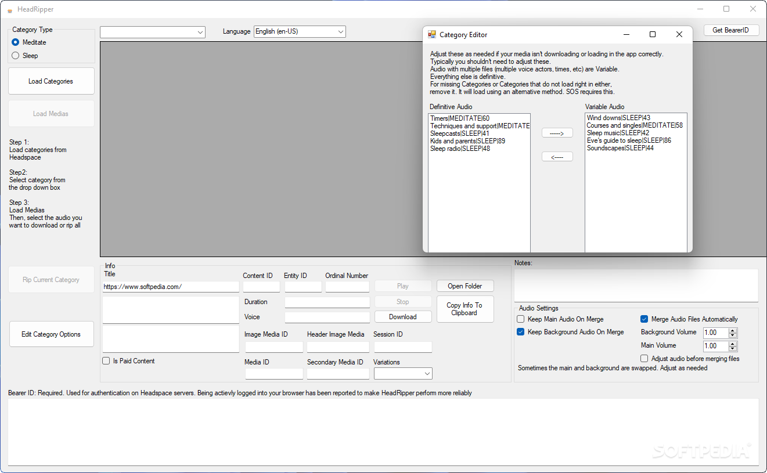
Task: Expand the Variations dropdown
Action: tap(403, 373)
